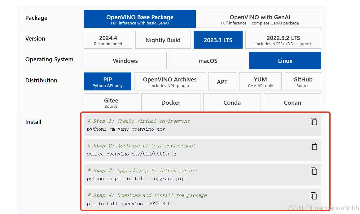Pick GitHub Source distribution

pos(303,81)
